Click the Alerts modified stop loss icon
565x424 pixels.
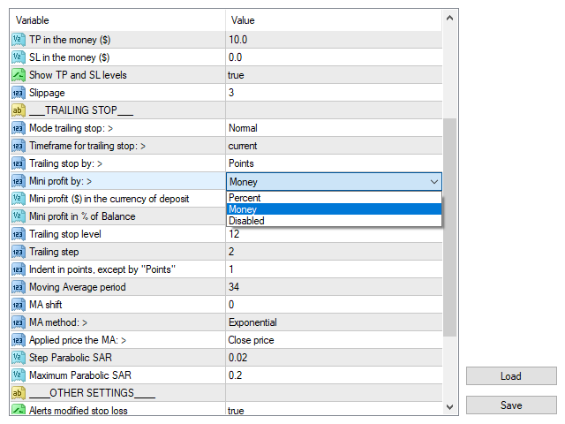(19, 409)
